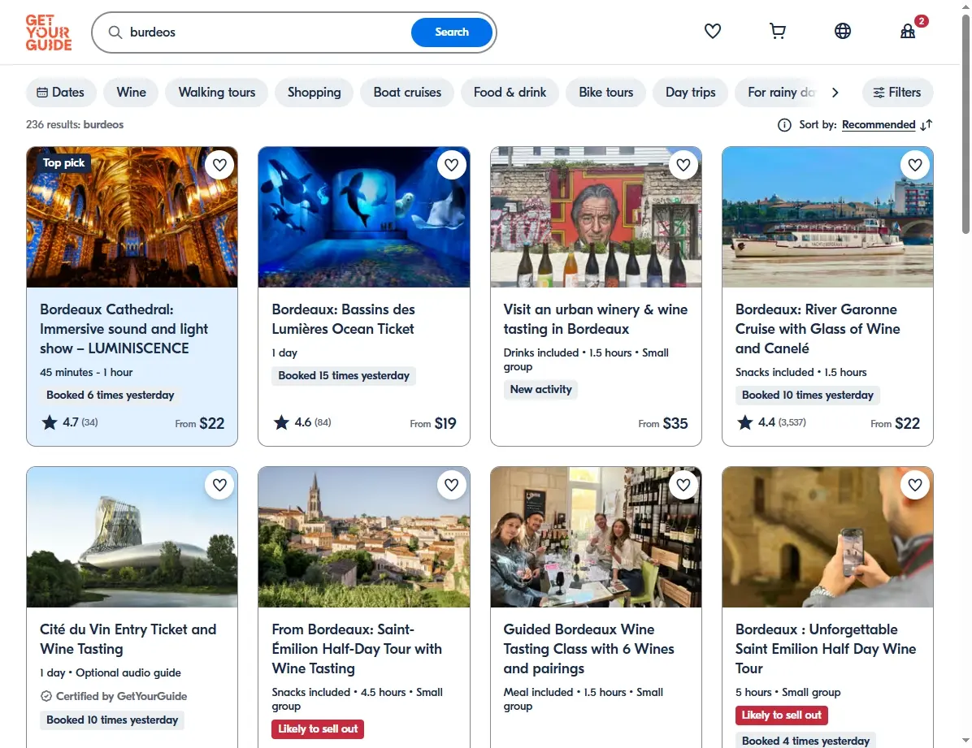The height and width of the screenshot is (748, 972).
Task: Open Bordeaux: Unforgettable Saint Emilion Half Day title
Action: pyautogui.click(x=825, y=649)
